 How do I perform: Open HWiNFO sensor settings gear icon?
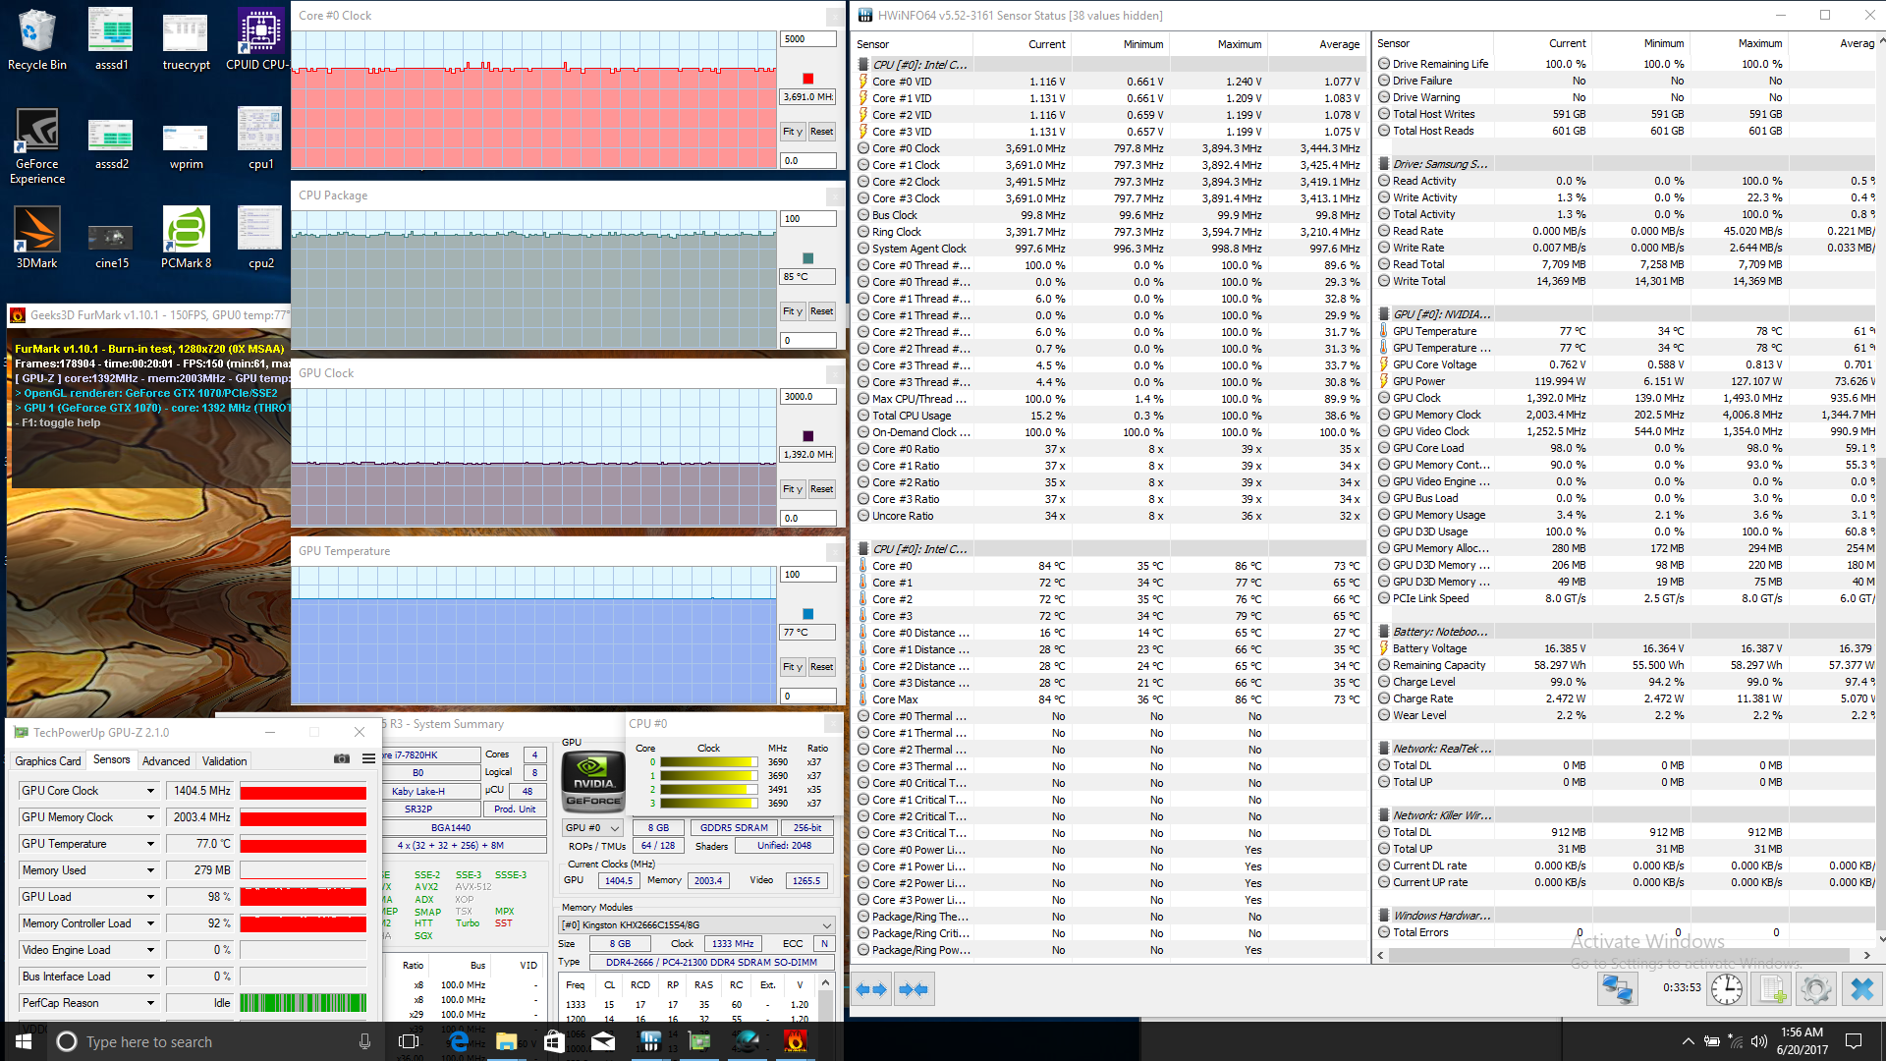tap(1816, 989)
